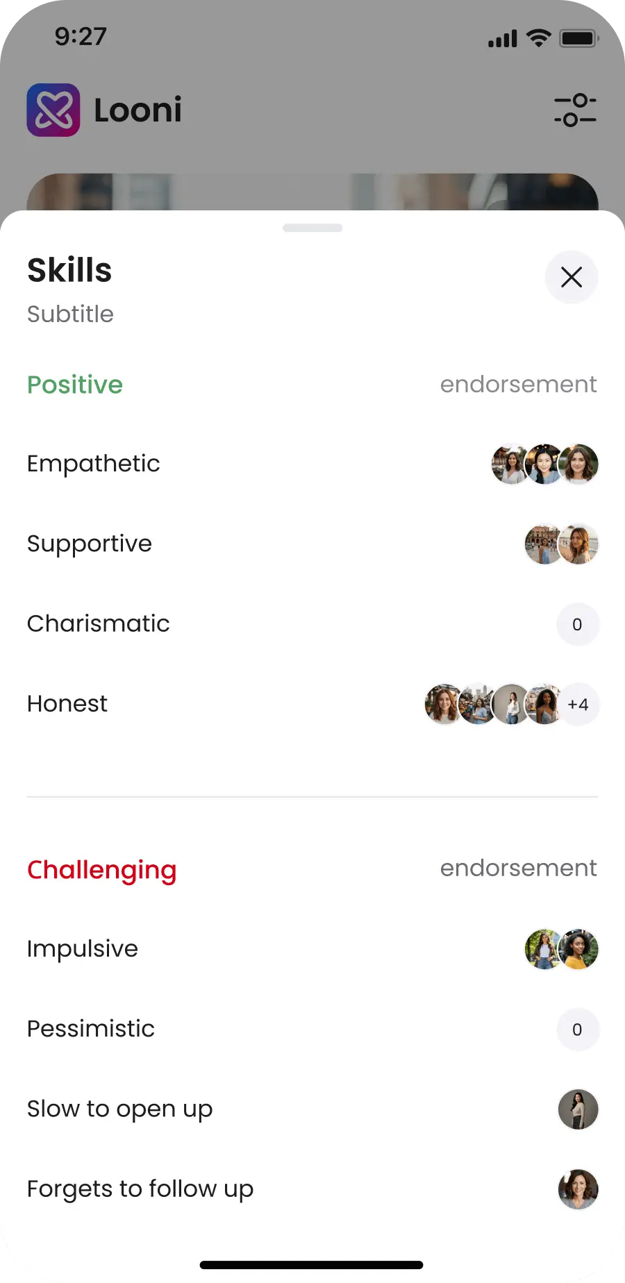The image size is (625, 1283).
Task: Open the Slow to open up endorser avatar
Action: point(578,1109)
